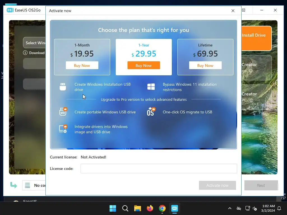Buy the 1-Year plan for $29.95
Viewport: 287px width, 215px height.
click(144, 65)
